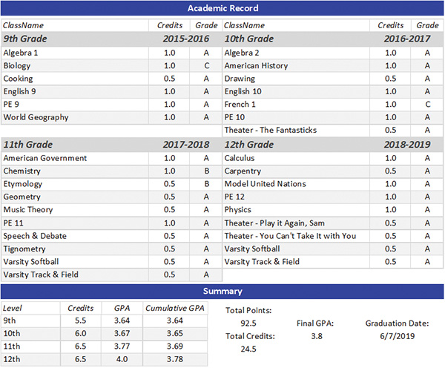Select the PE 9 class name
Image resolution: width=445 pixels, height=368 pixels.
(x=11, y=104)
